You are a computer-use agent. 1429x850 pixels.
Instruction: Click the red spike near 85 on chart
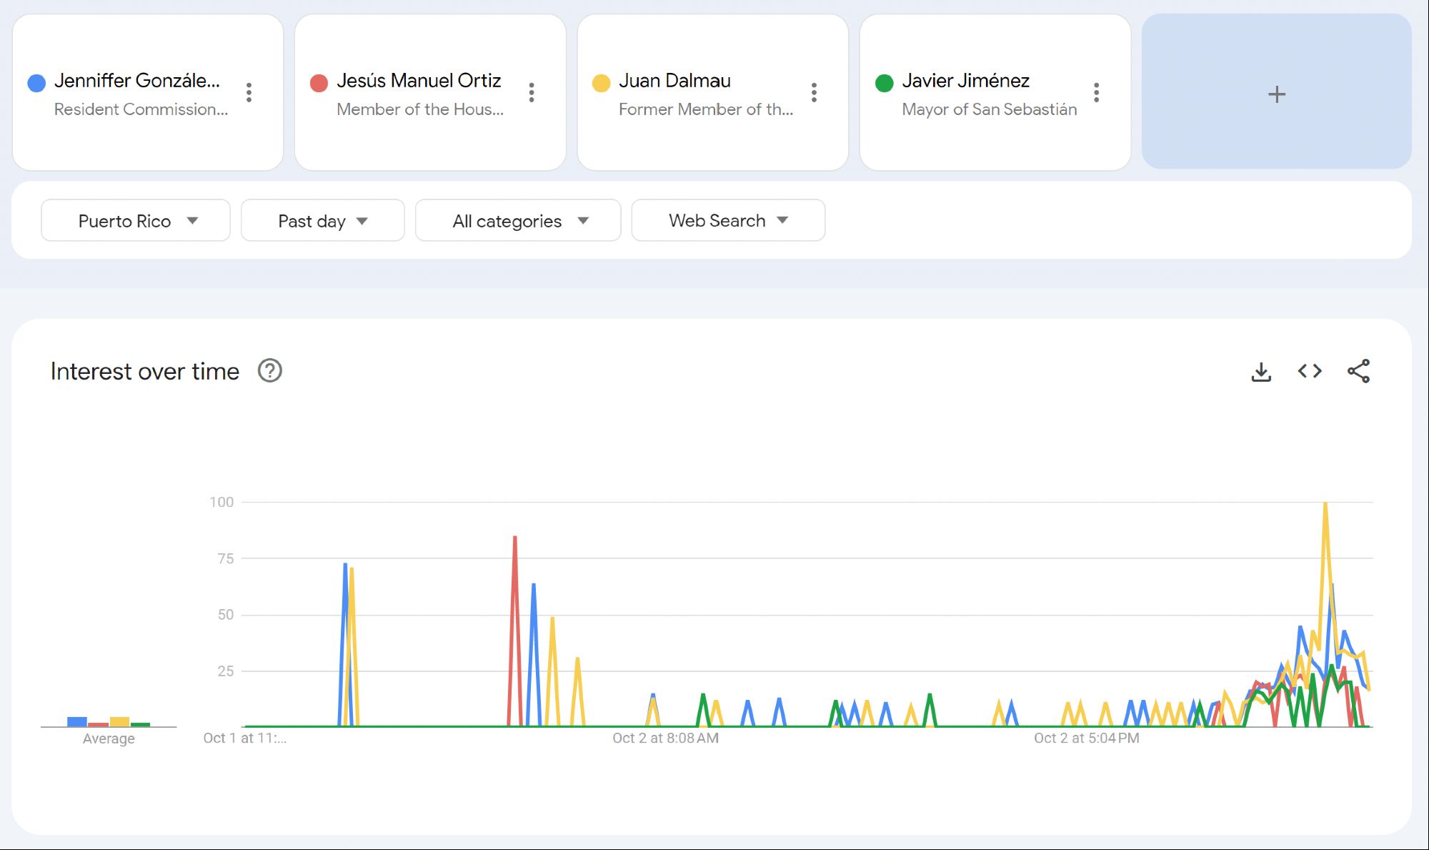tap(514, 538)
